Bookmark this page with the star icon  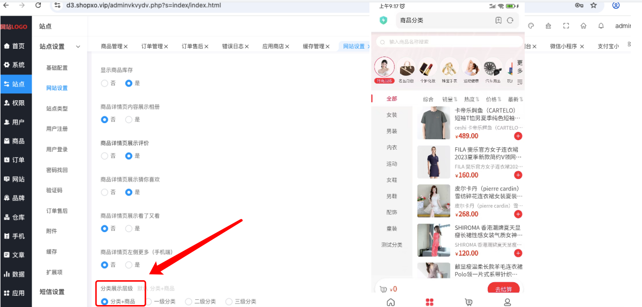593,5
